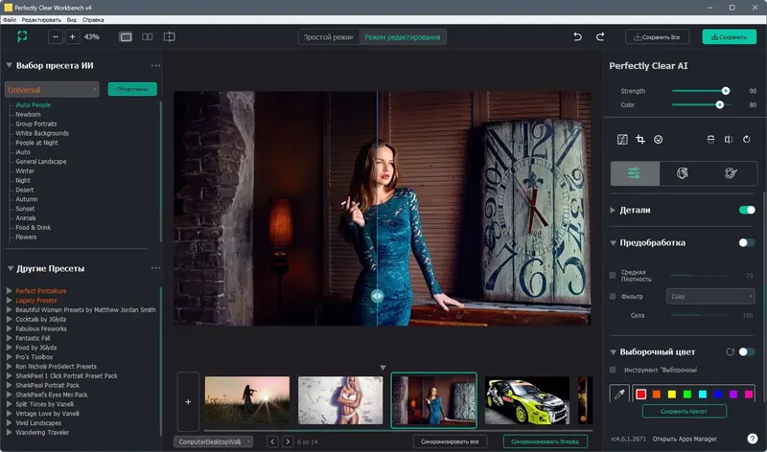The image size is (767, 452).
Task: Switch to Простой режим tab
Action: pyautogui.click(x=329, y=36)
